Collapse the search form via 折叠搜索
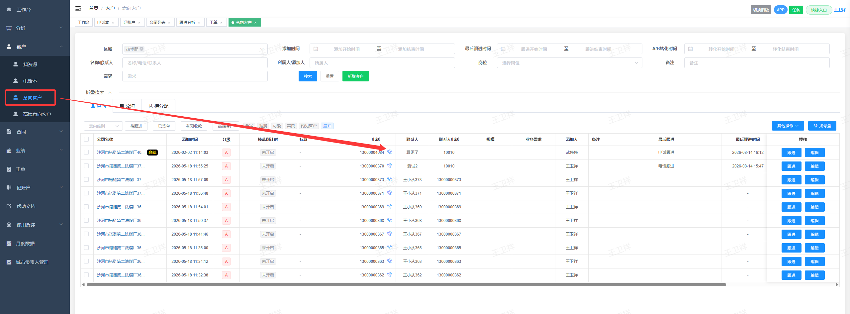The image size is (850, 314). tap(99, 92)
